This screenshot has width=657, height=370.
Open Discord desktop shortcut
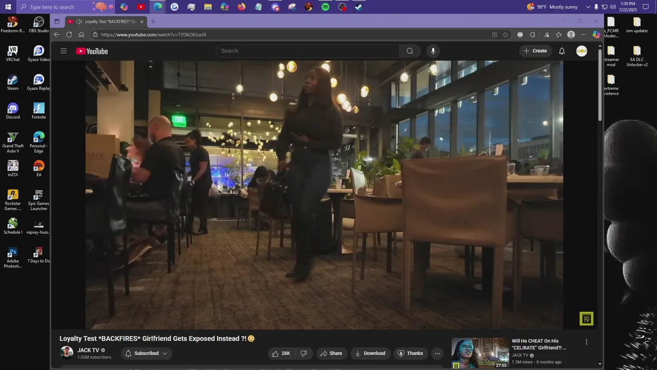coord(13,111)
